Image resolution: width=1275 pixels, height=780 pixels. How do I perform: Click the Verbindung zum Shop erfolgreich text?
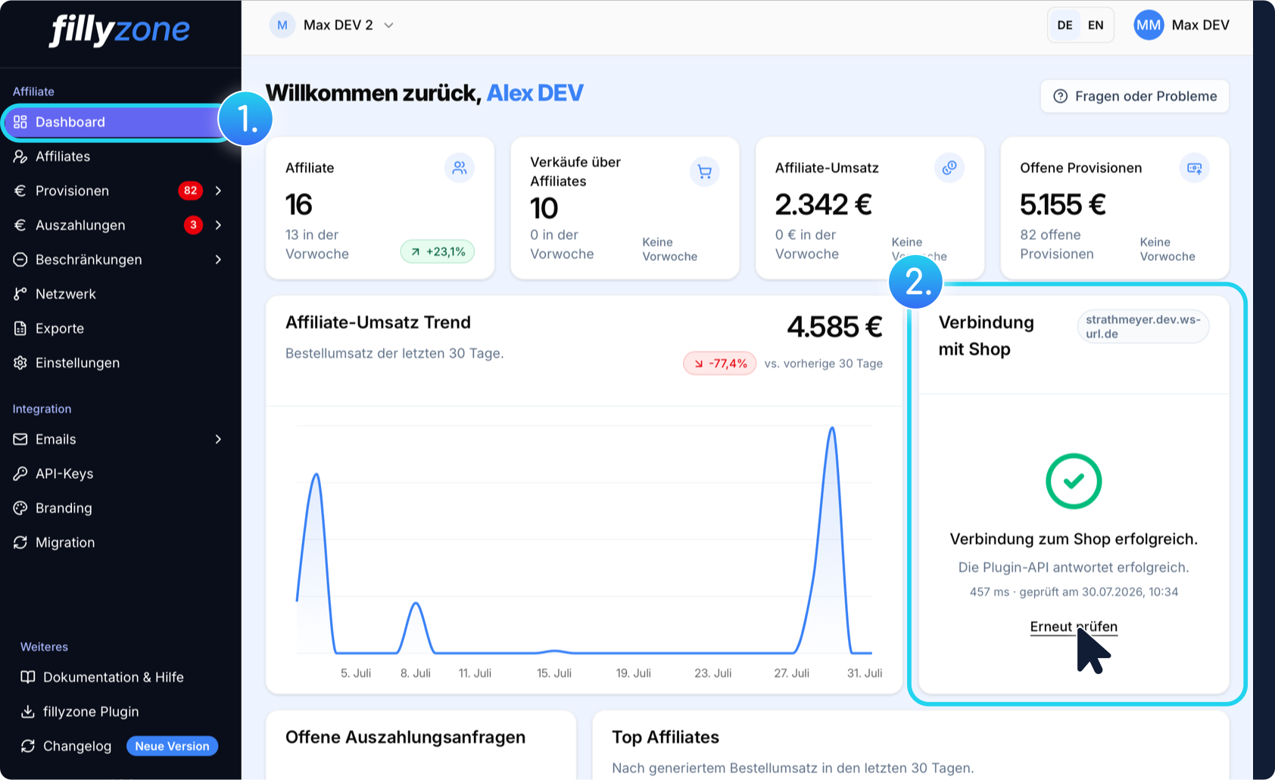point(1074,539)
